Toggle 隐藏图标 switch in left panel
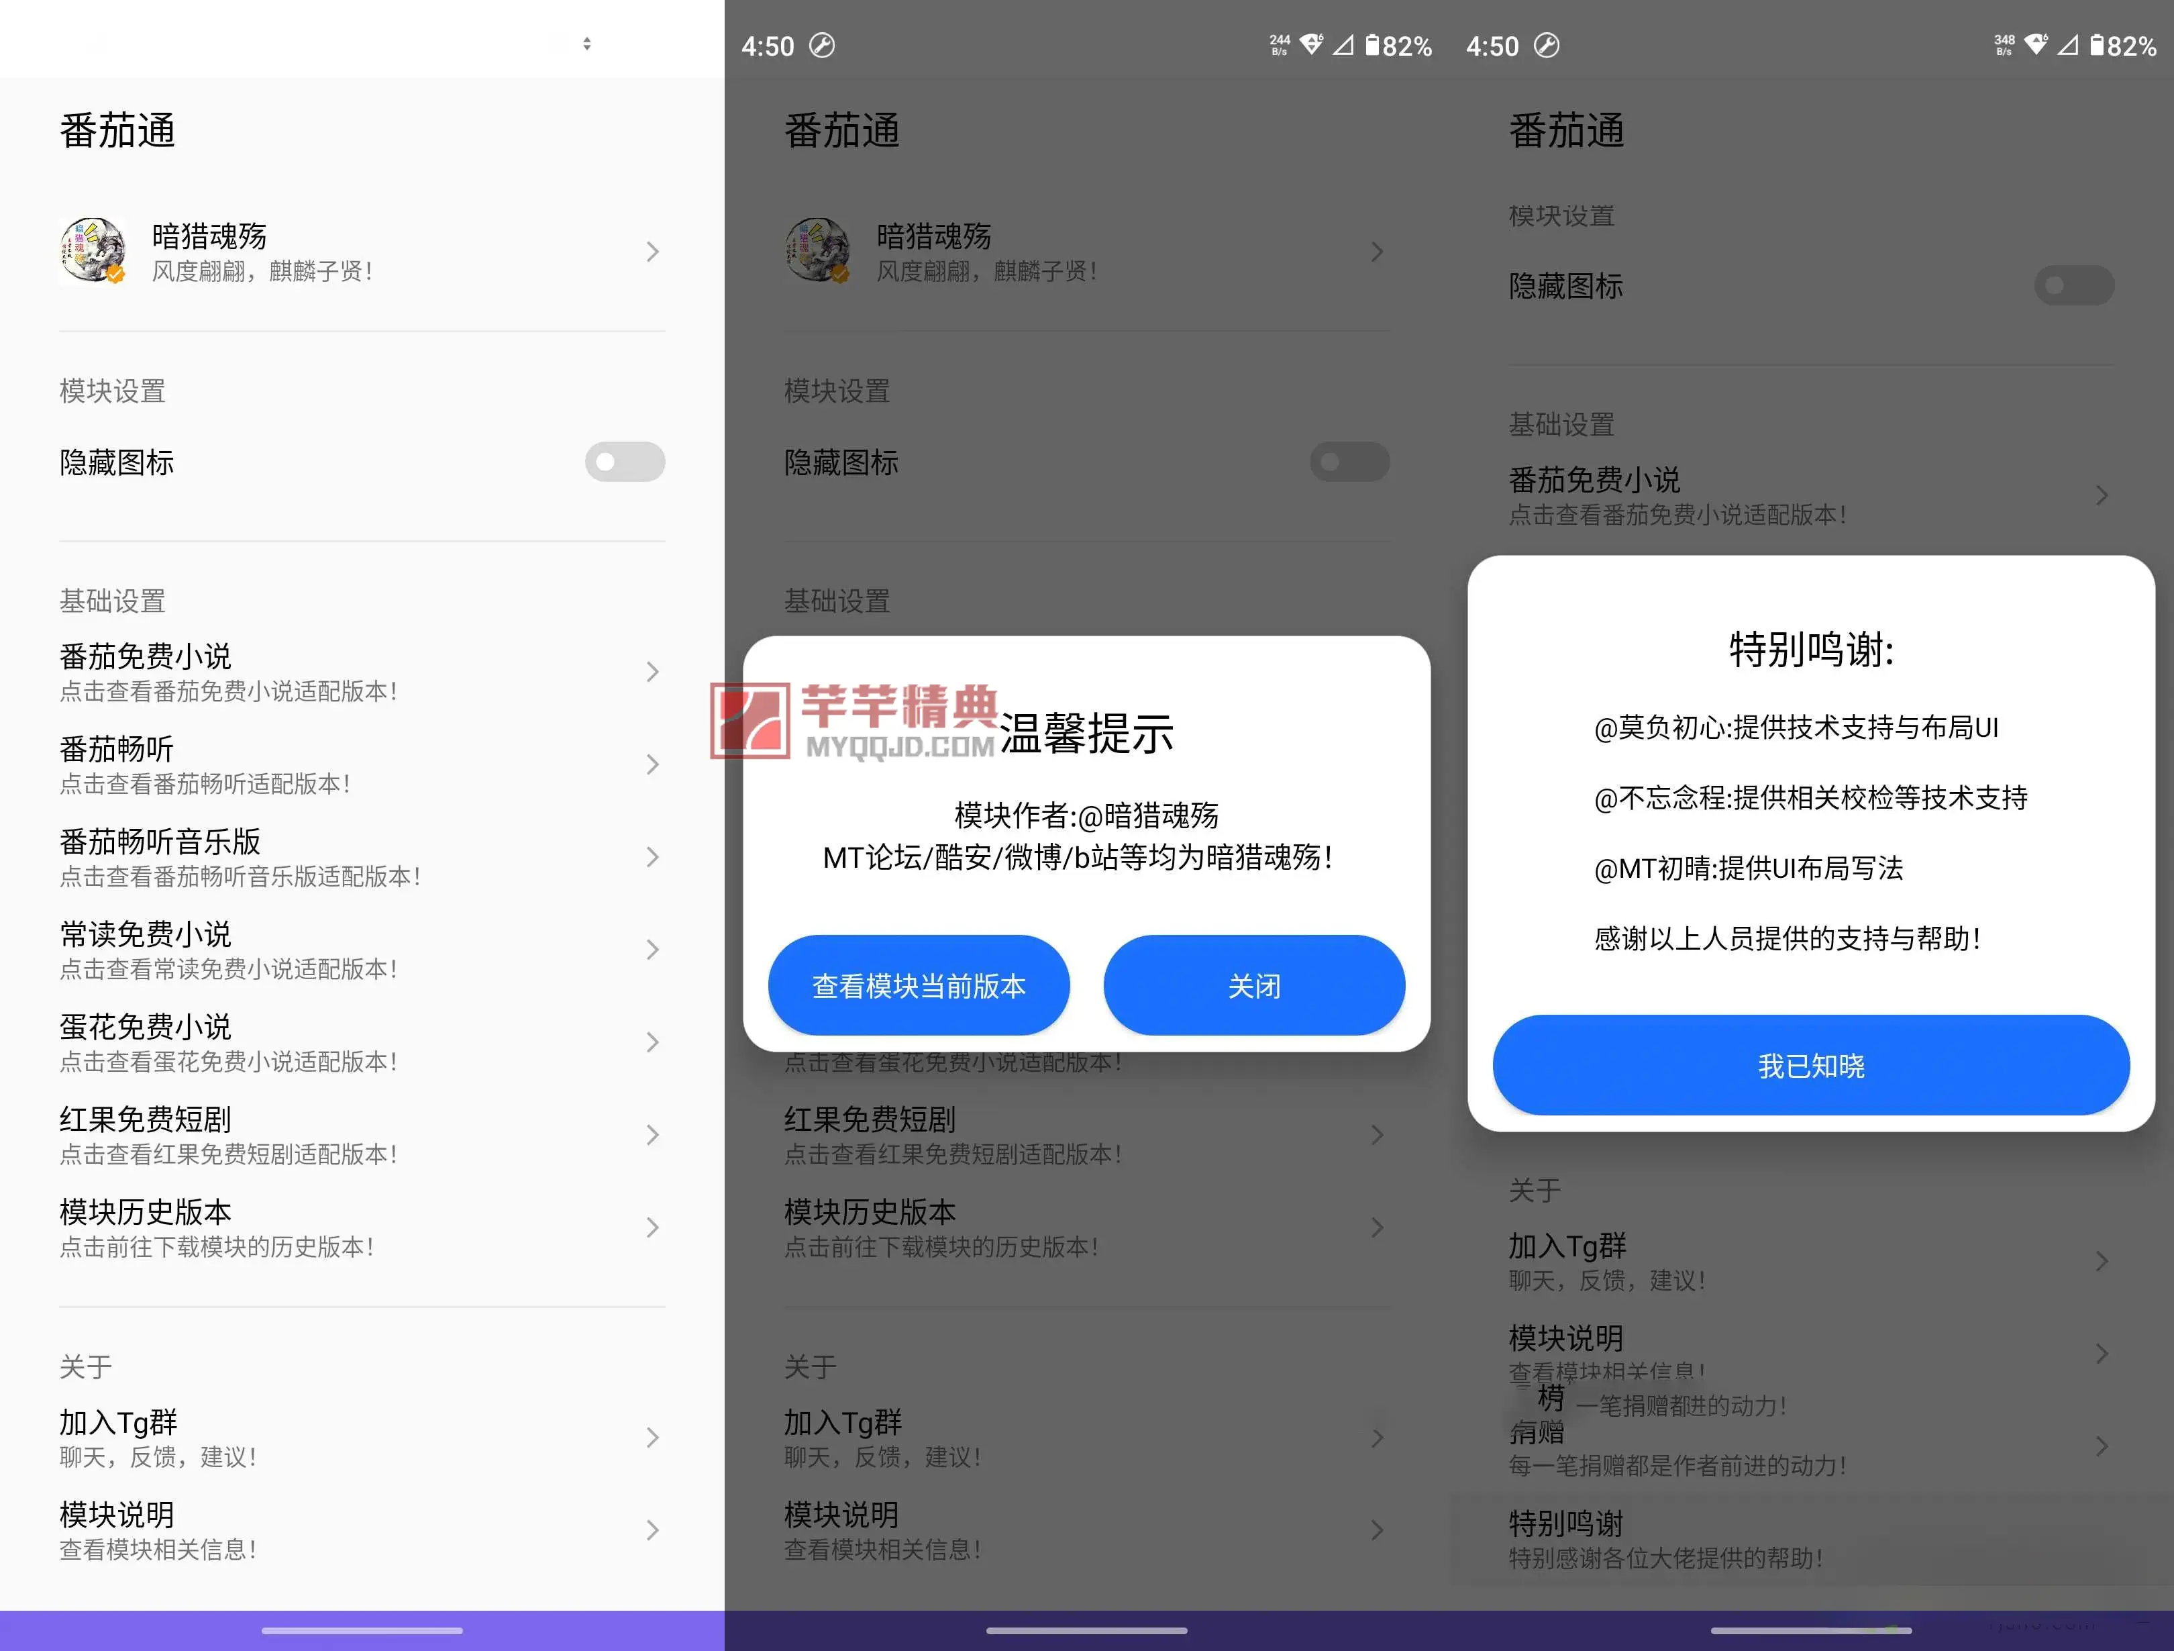 (x=624, y=462)
